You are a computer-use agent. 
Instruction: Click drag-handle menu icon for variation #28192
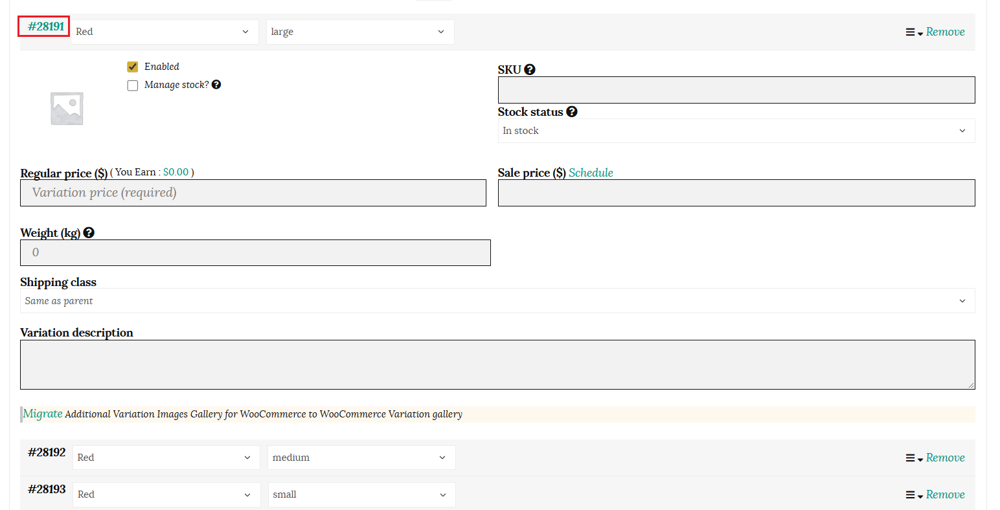(911, 458)
